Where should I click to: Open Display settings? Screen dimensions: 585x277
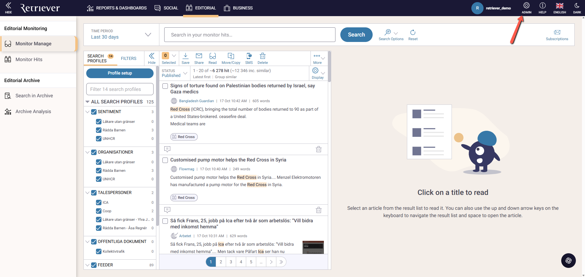318,73
